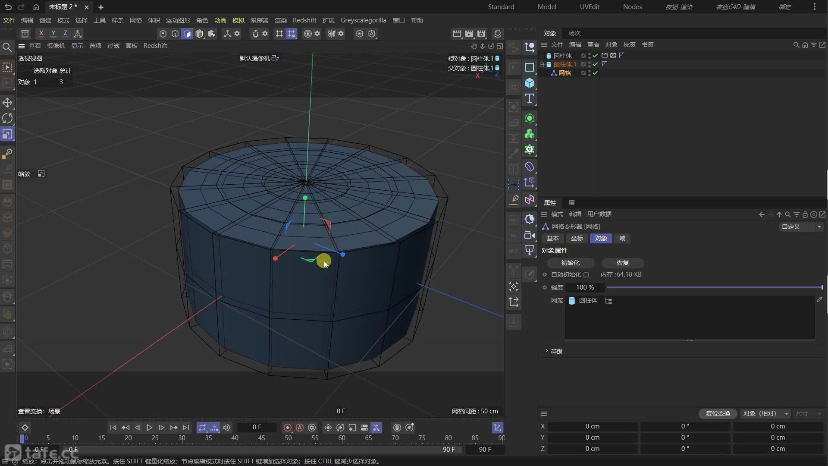Image resolution: width=828 pixels, height=466 pixels.
Task: Activate the Live Selection tool
Action: tap(7, 67)
